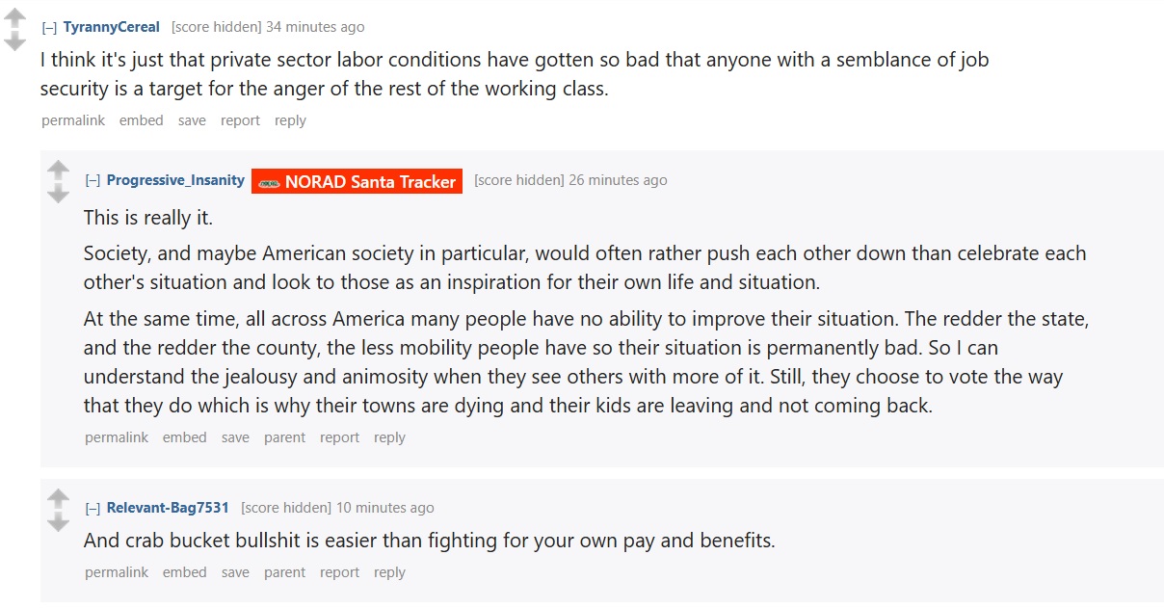Open permalink of TyrannyCereal's comment
1164x608 pixels.
point(73,120)
